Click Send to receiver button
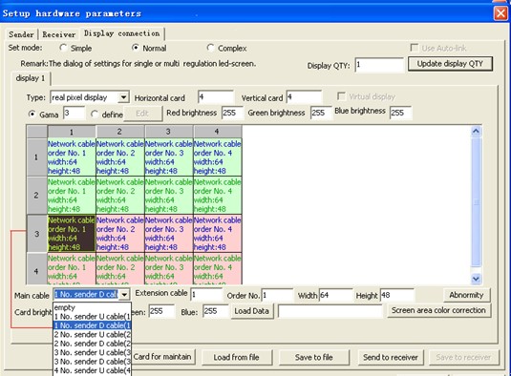Viewport: 511px width, 376px height. pos(391,358)
